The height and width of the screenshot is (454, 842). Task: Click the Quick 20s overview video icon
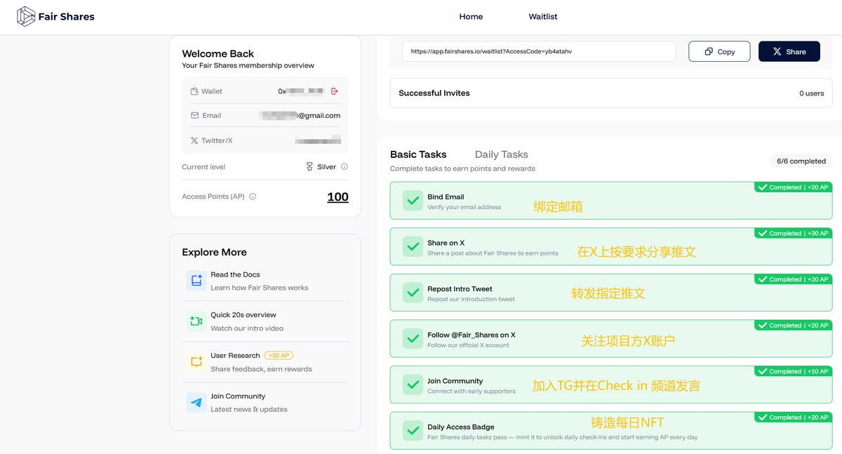pos(196,321)
